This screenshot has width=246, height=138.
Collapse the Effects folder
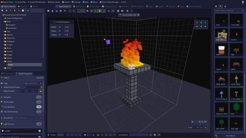coord(3,61)
